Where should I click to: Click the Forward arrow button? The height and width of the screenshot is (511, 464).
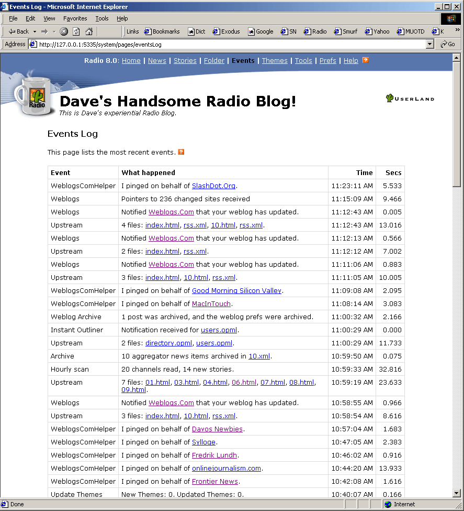pos(44,31)
